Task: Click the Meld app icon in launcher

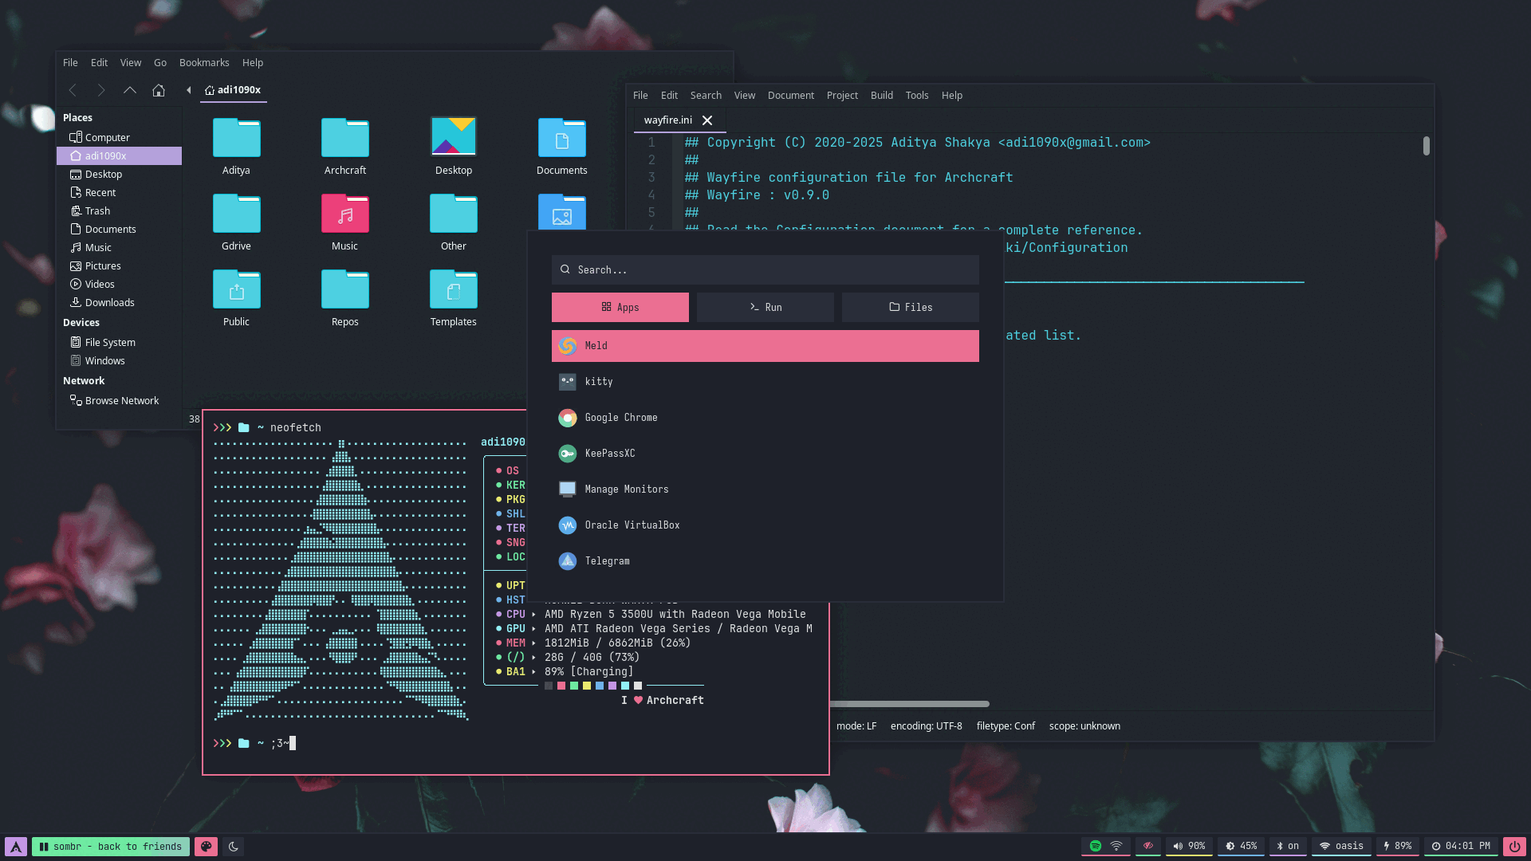Action: (567, 346)
